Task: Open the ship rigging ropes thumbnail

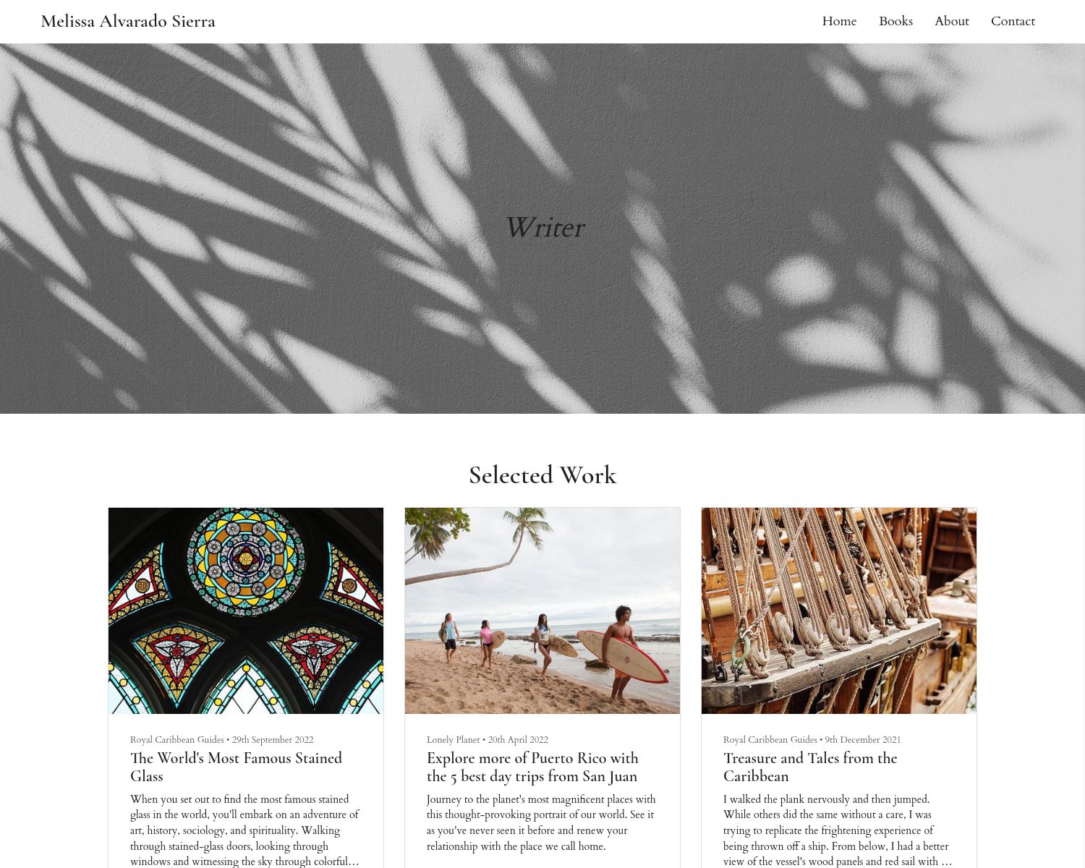Action: [839, 610]
